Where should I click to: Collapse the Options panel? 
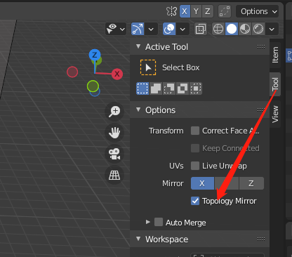point(138,110)
